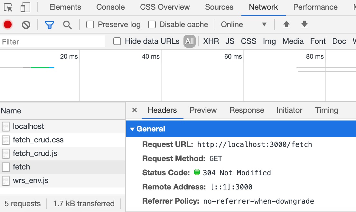Viewport: 356px width, 212px height.
Task: Enable Preserve log
Action: tap(90, 24)
